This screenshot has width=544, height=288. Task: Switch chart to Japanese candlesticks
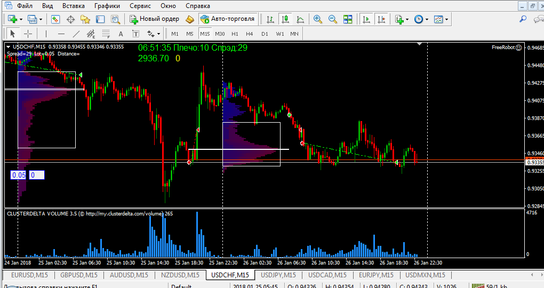click(285, 19)
